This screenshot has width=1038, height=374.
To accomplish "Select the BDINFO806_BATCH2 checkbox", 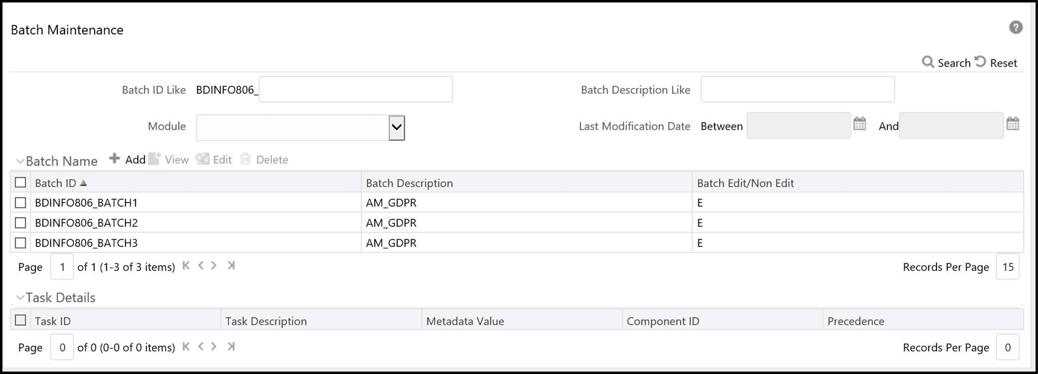I will click(20, 223).
